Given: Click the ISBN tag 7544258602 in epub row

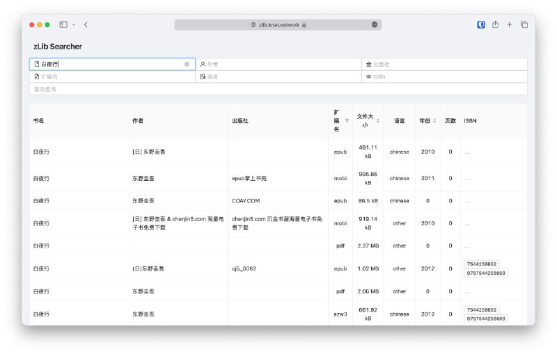Looking at the screenshot, I should click(x=482, y=264).
